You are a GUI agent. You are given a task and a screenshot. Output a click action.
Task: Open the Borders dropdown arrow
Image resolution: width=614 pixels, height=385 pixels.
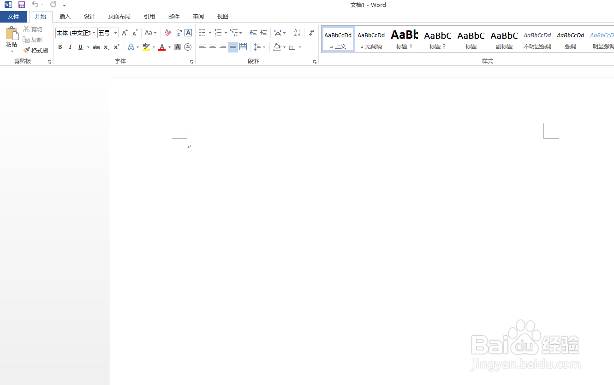pos(300,47)
